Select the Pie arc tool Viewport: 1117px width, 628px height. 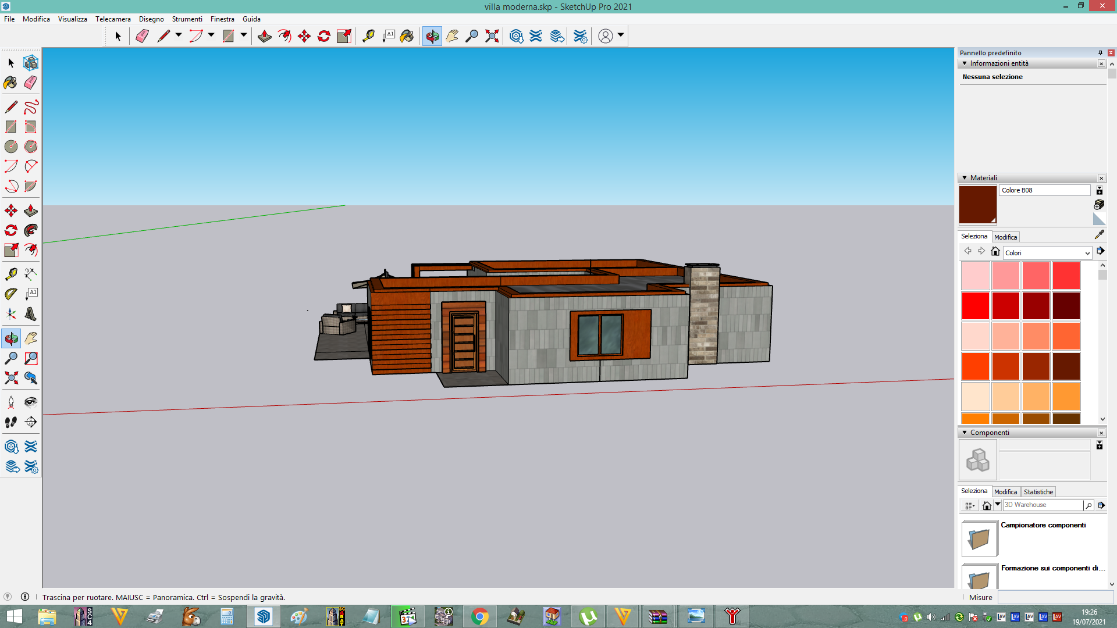click(31, 186)
